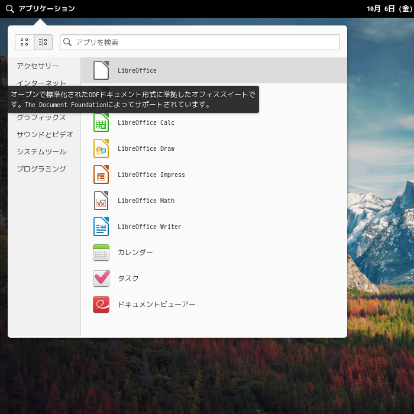The width and height of the screenshot is (414, 414).
Task: Select the アクセサリー category
Action: coord(38,66)
